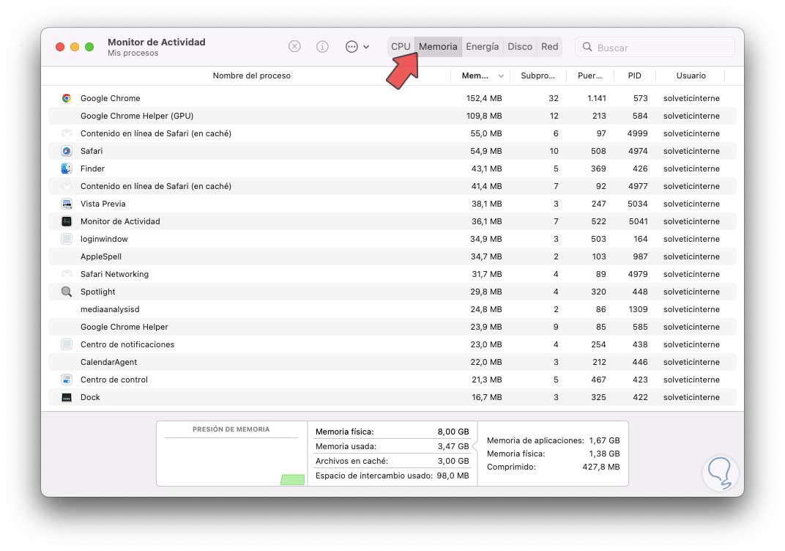The image size is (785, 551).
Task: Click the Dock process icon
Action: [x=66, y=397]
